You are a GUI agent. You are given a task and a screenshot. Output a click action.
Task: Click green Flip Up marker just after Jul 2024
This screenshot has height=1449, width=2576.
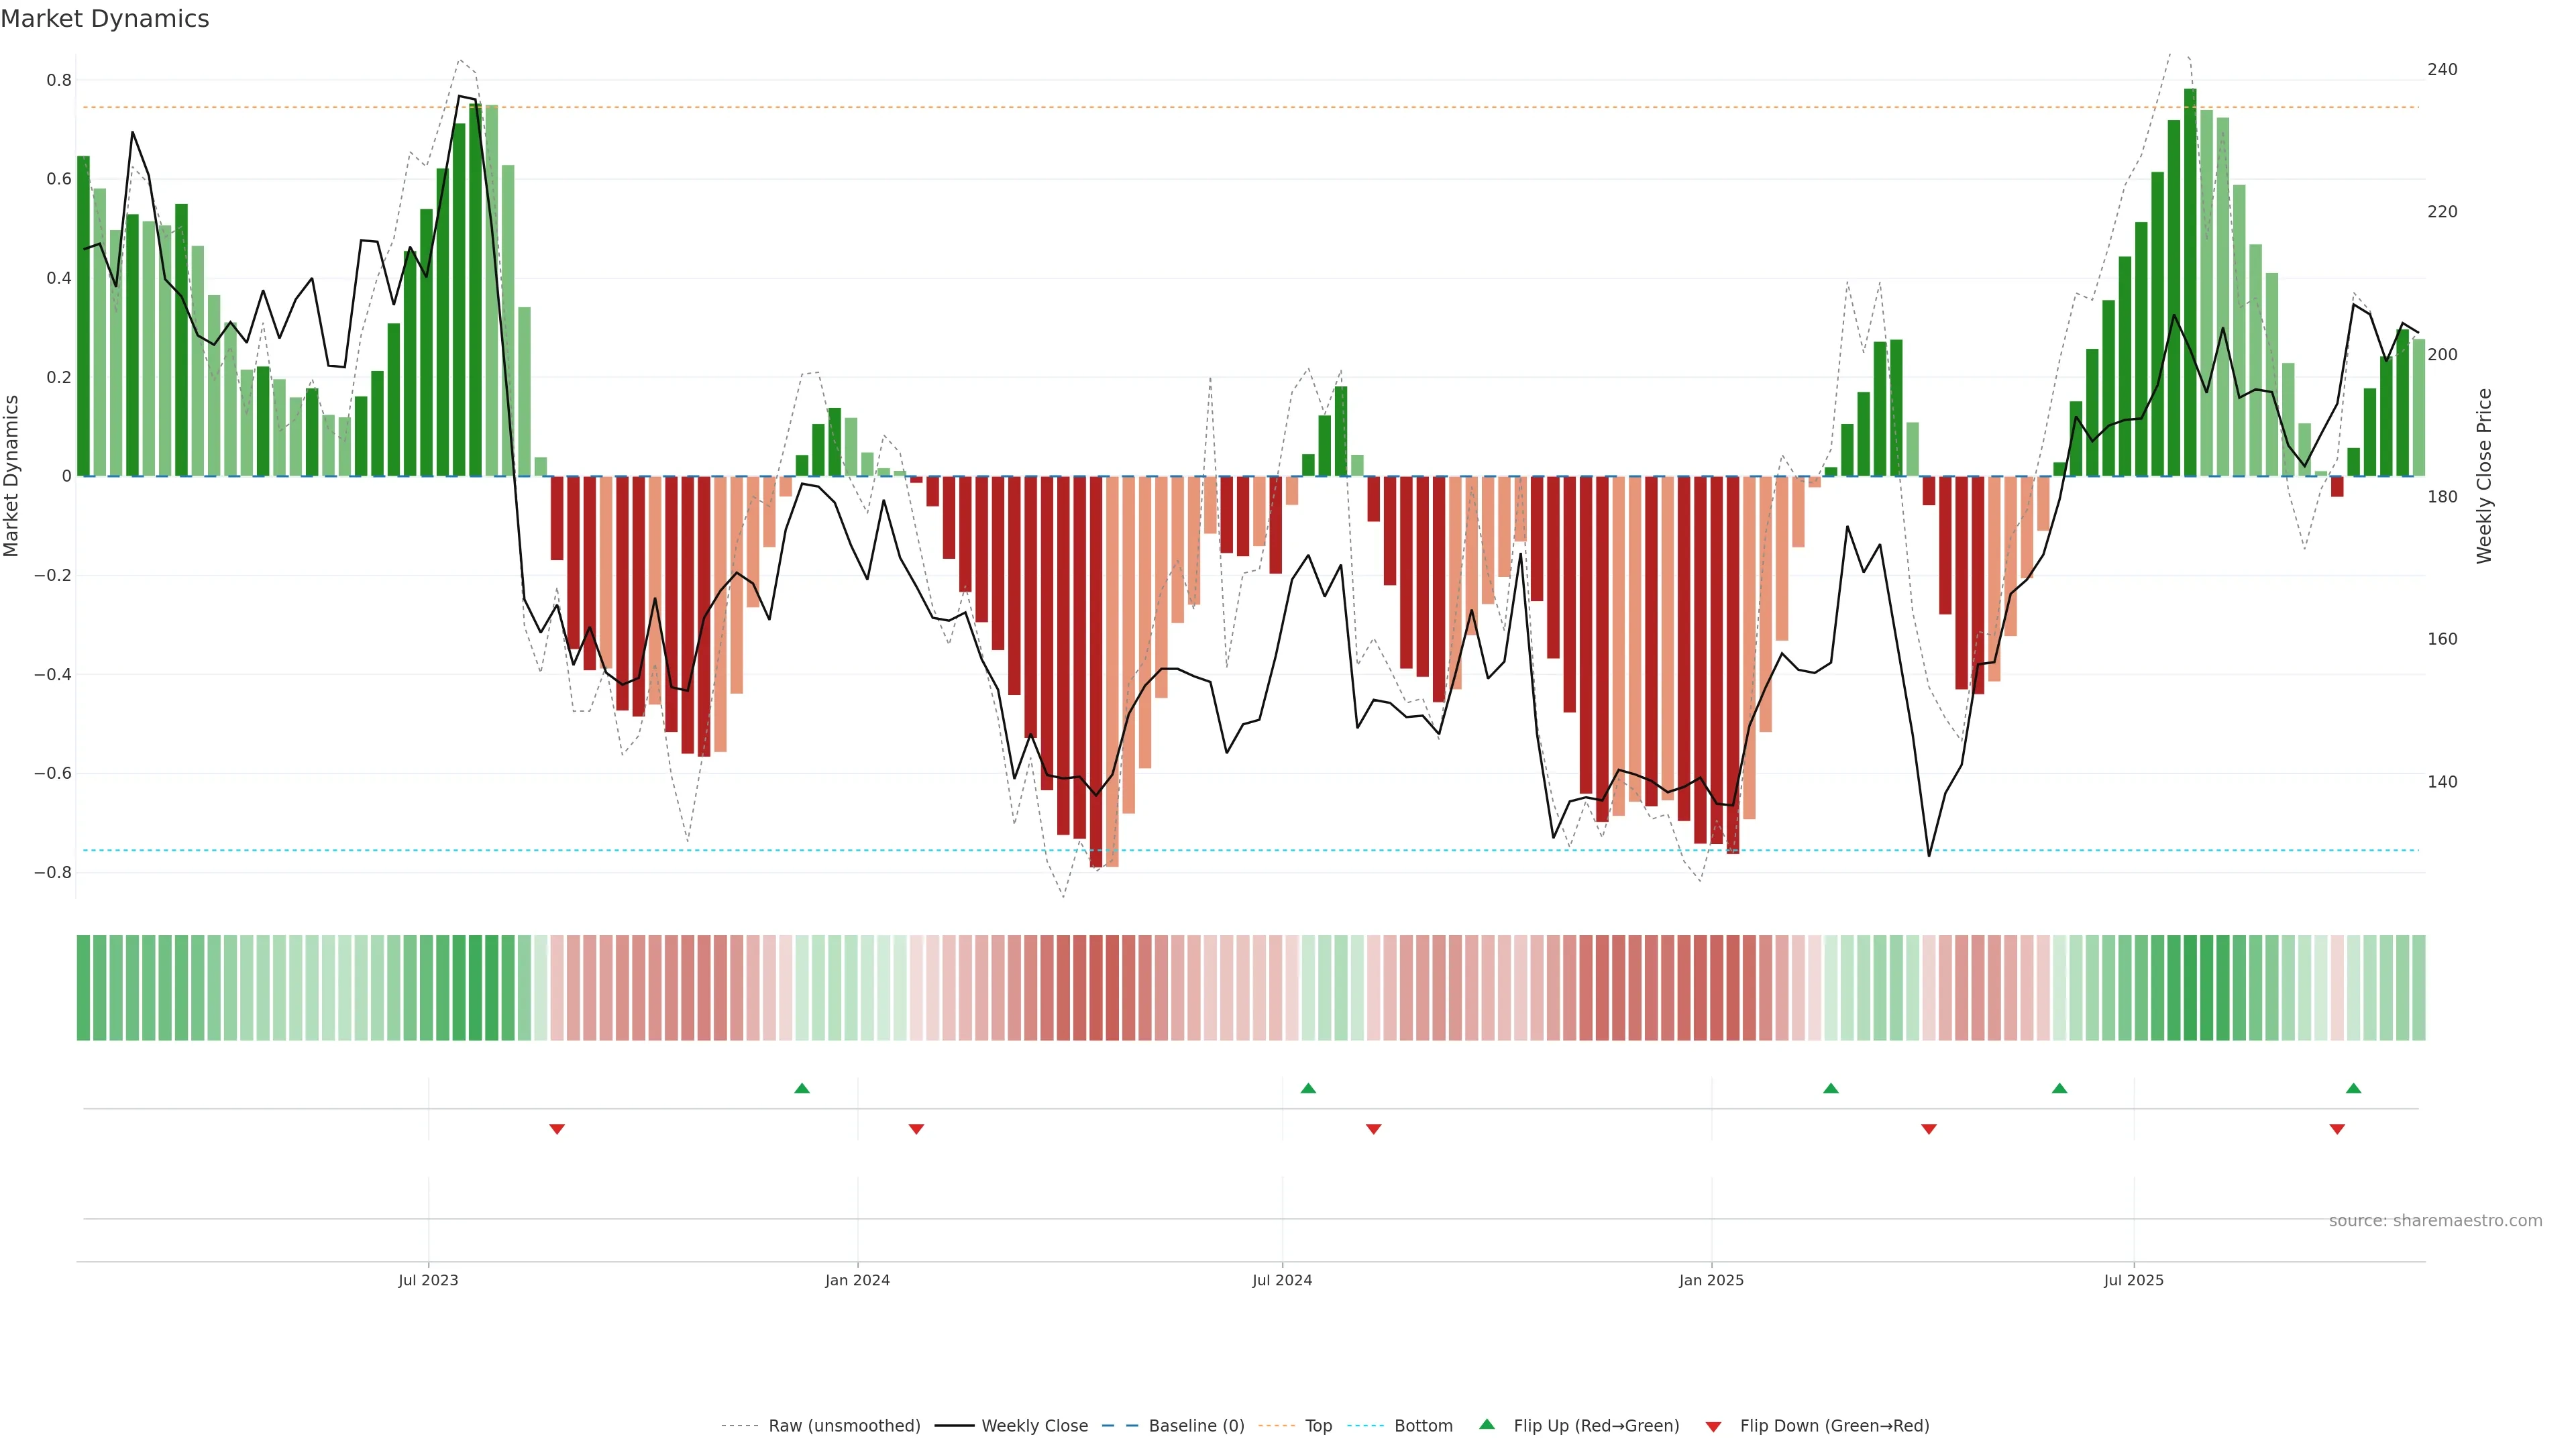point(1308,1088)
